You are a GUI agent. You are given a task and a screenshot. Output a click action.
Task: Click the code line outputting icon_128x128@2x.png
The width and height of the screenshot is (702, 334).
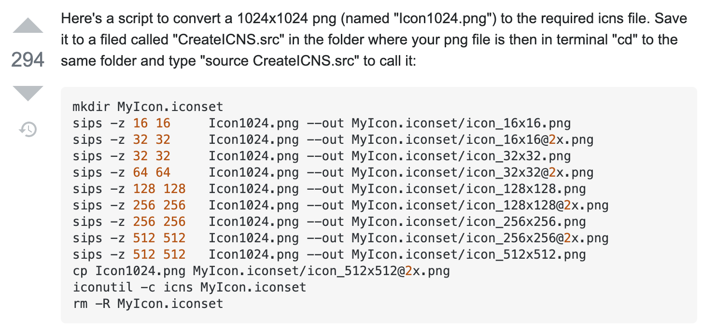[340, 206]
